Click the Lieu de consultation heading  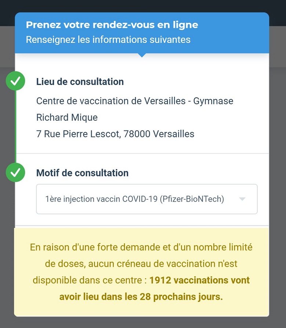[x=80, y=82]
